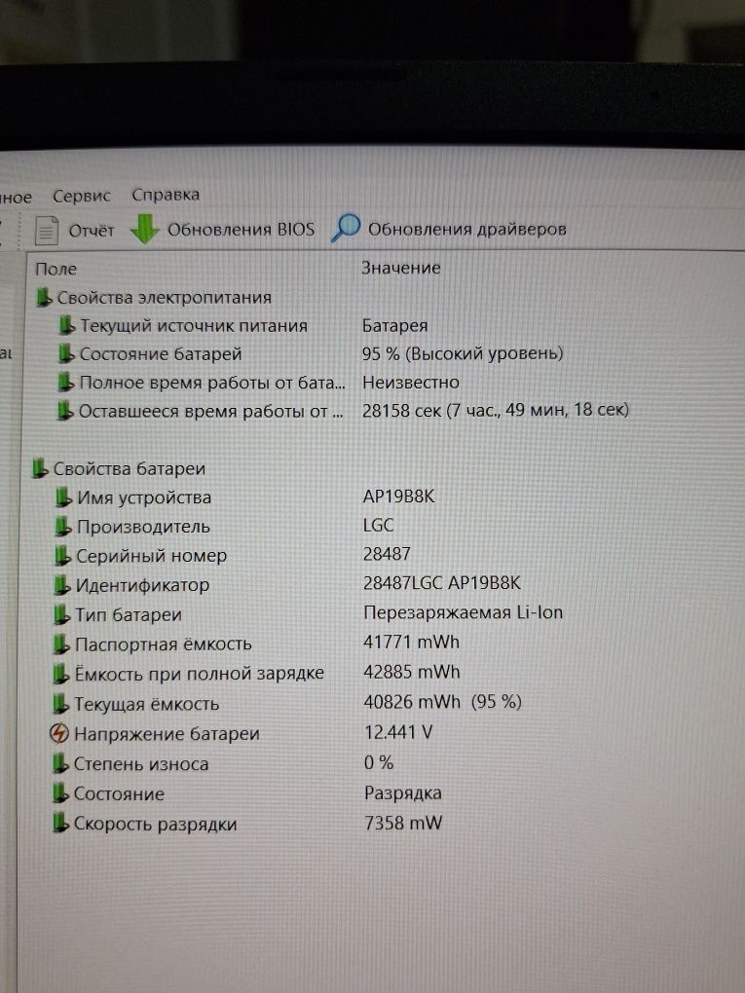Click the serial value 28487

click(387, 555)
